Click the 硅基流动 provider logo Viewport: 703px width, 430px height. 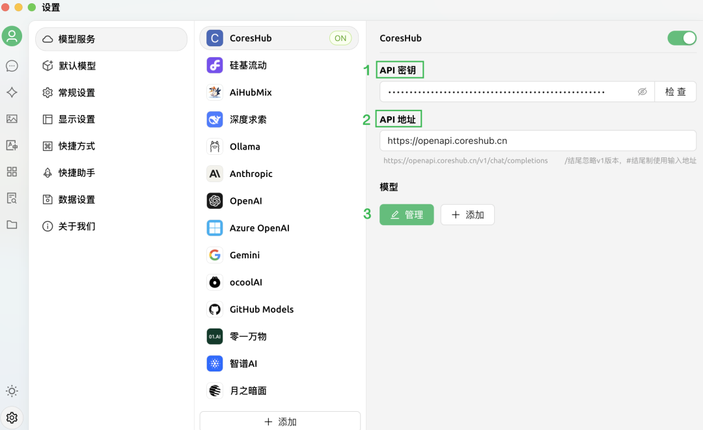(215, 66)
